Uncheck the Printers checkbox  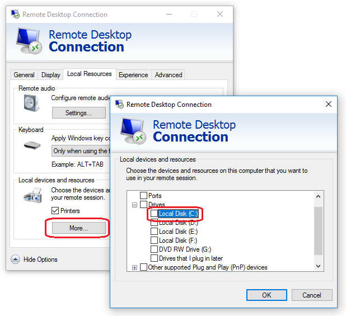coord(55,211)
